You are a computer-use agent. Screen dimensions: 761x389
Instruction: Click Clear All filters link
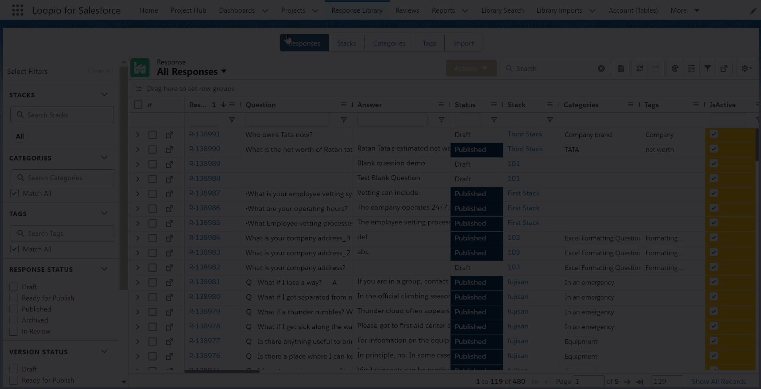pyautogui.click(x=100, y=71)
